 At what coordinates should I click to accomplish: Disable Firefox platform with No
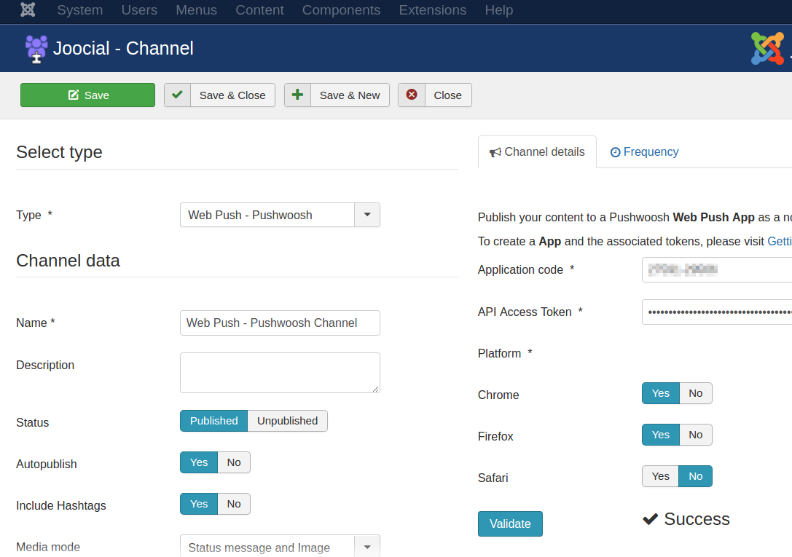tap(696, 435)
